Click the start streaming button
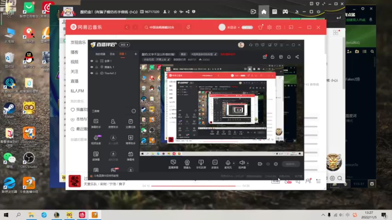This screenshot has width=392, height=220. point(291,164)
